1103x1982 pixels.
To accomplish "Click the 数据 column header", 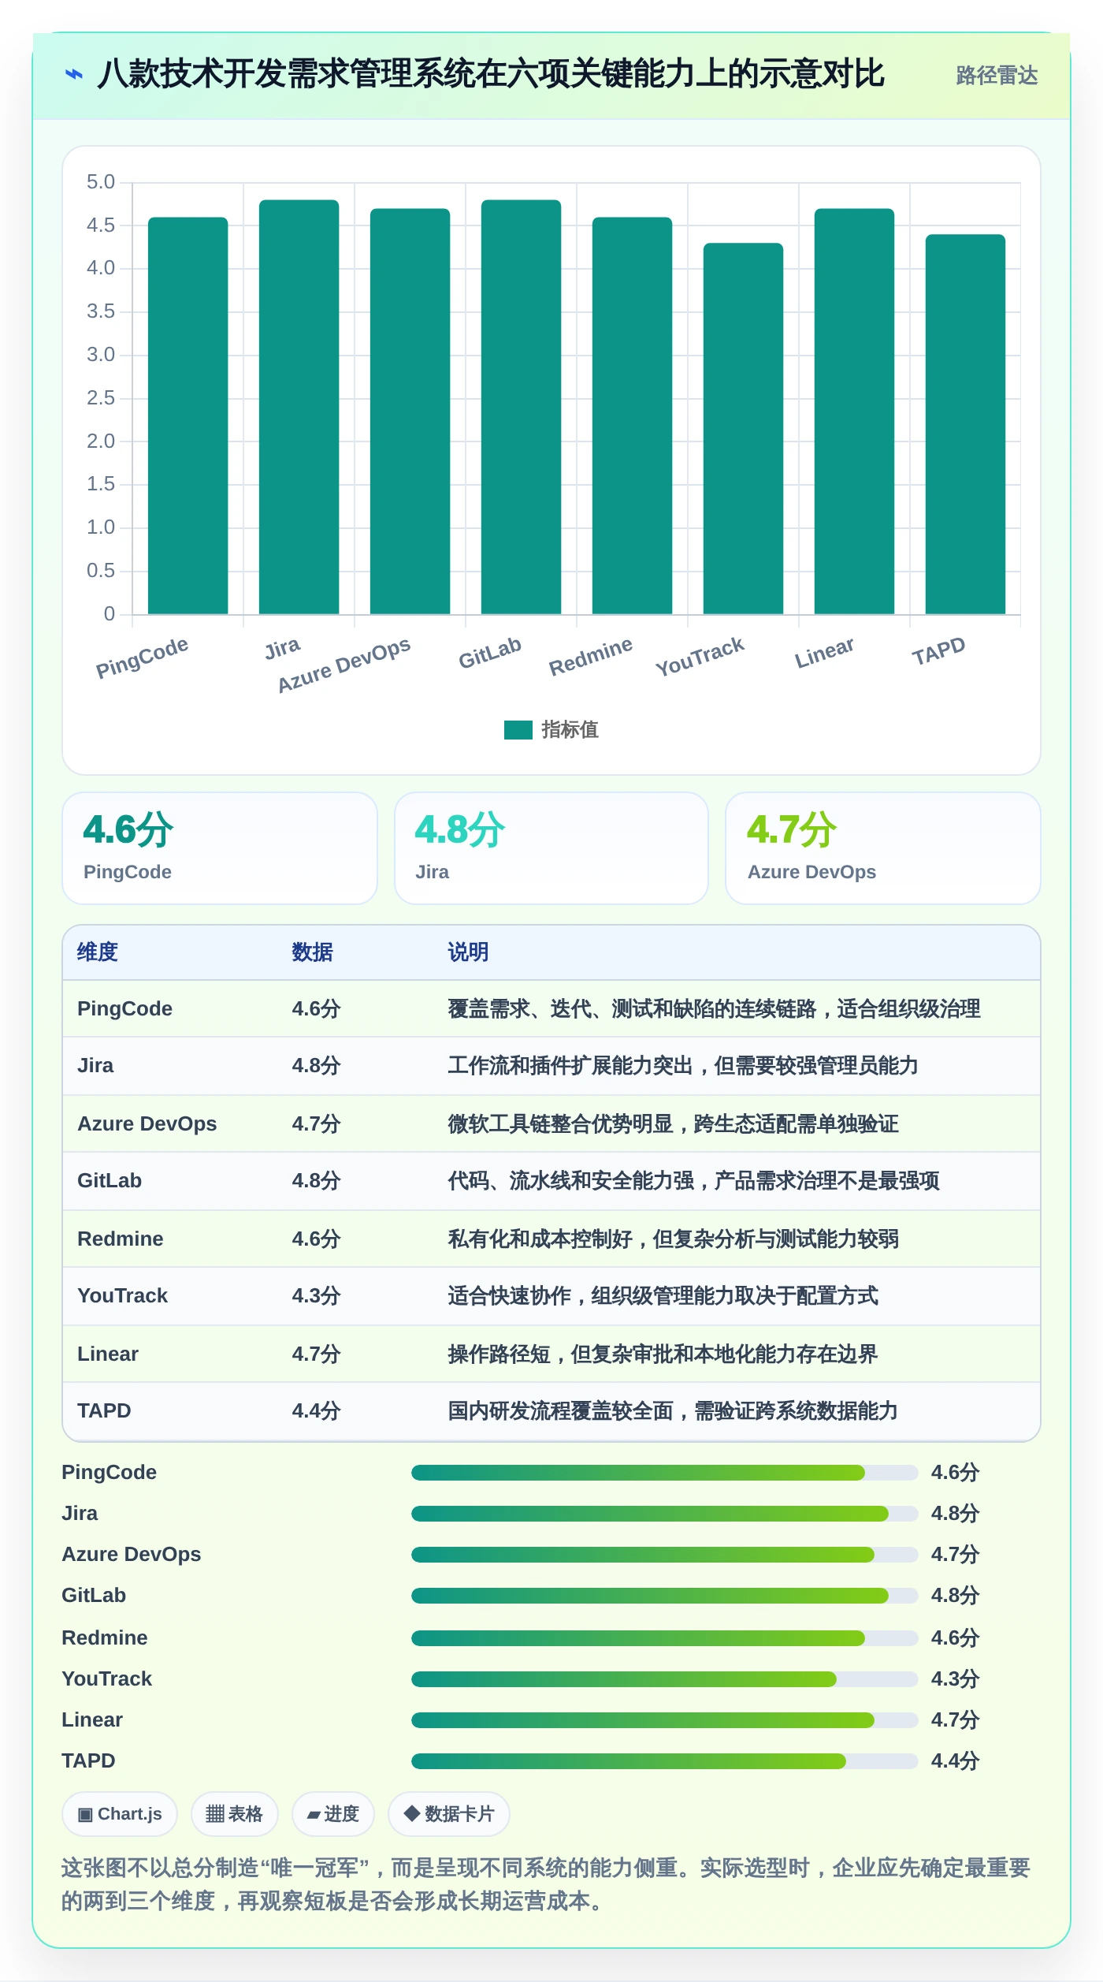I will (x=313, y=952).
